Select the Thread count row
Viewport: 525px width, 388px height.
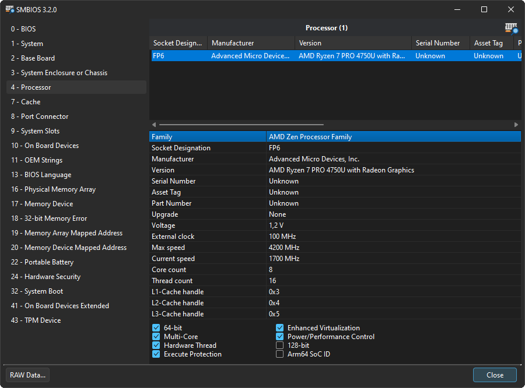click(x=335, y=281)
